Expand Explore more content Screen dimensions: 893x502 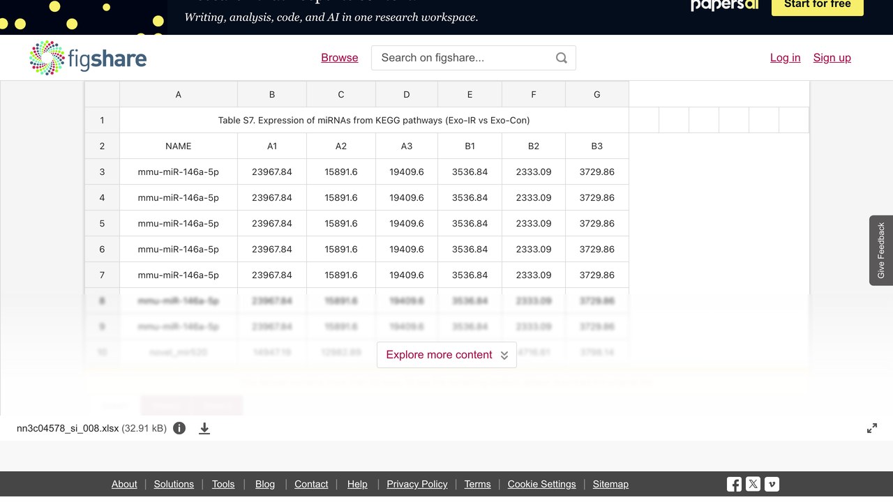coord(446,355)
